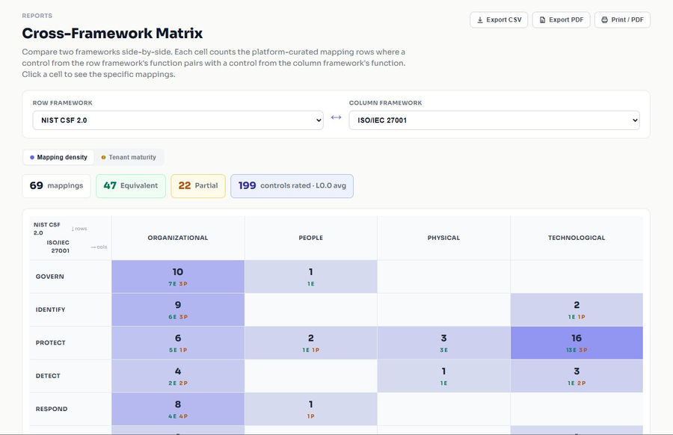Click the 22 Partial summary chip
The image size is (673, 435).
pyautogui.click(x=198, y=186)
